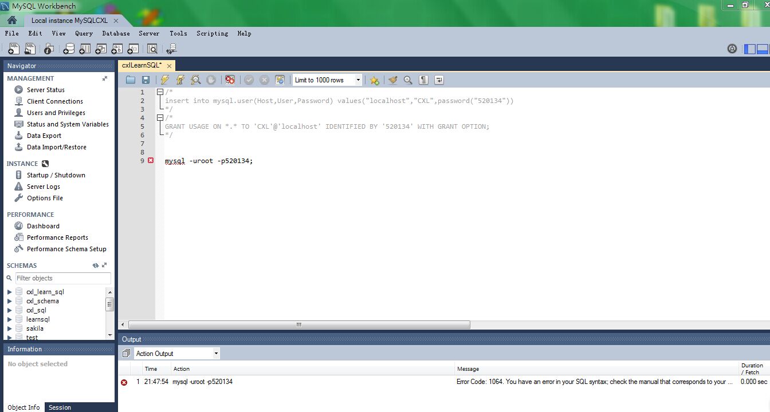The width and height of the screenshot is (770, 412).
Task: Open SQL script file toolbar icon
Action: [x=31, y=49]
